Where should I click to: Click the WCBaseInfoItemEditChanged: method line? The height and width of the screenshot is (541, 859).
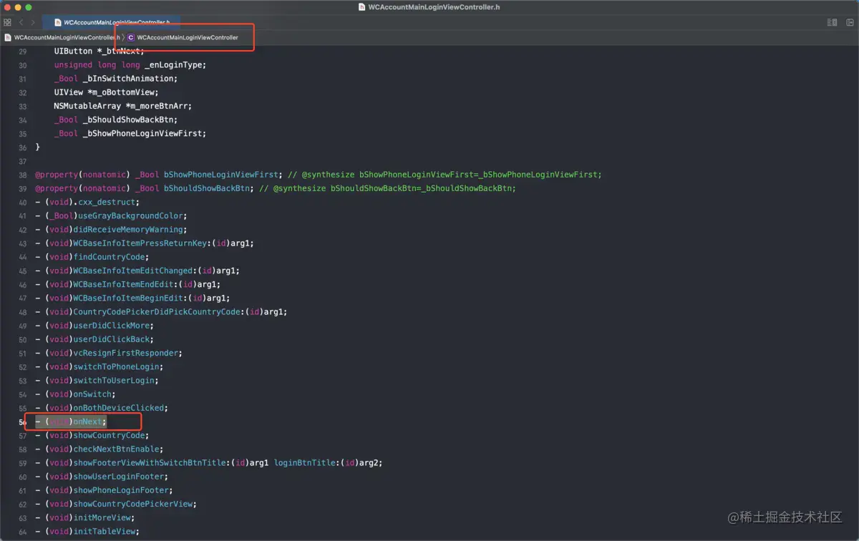[137, 270]
